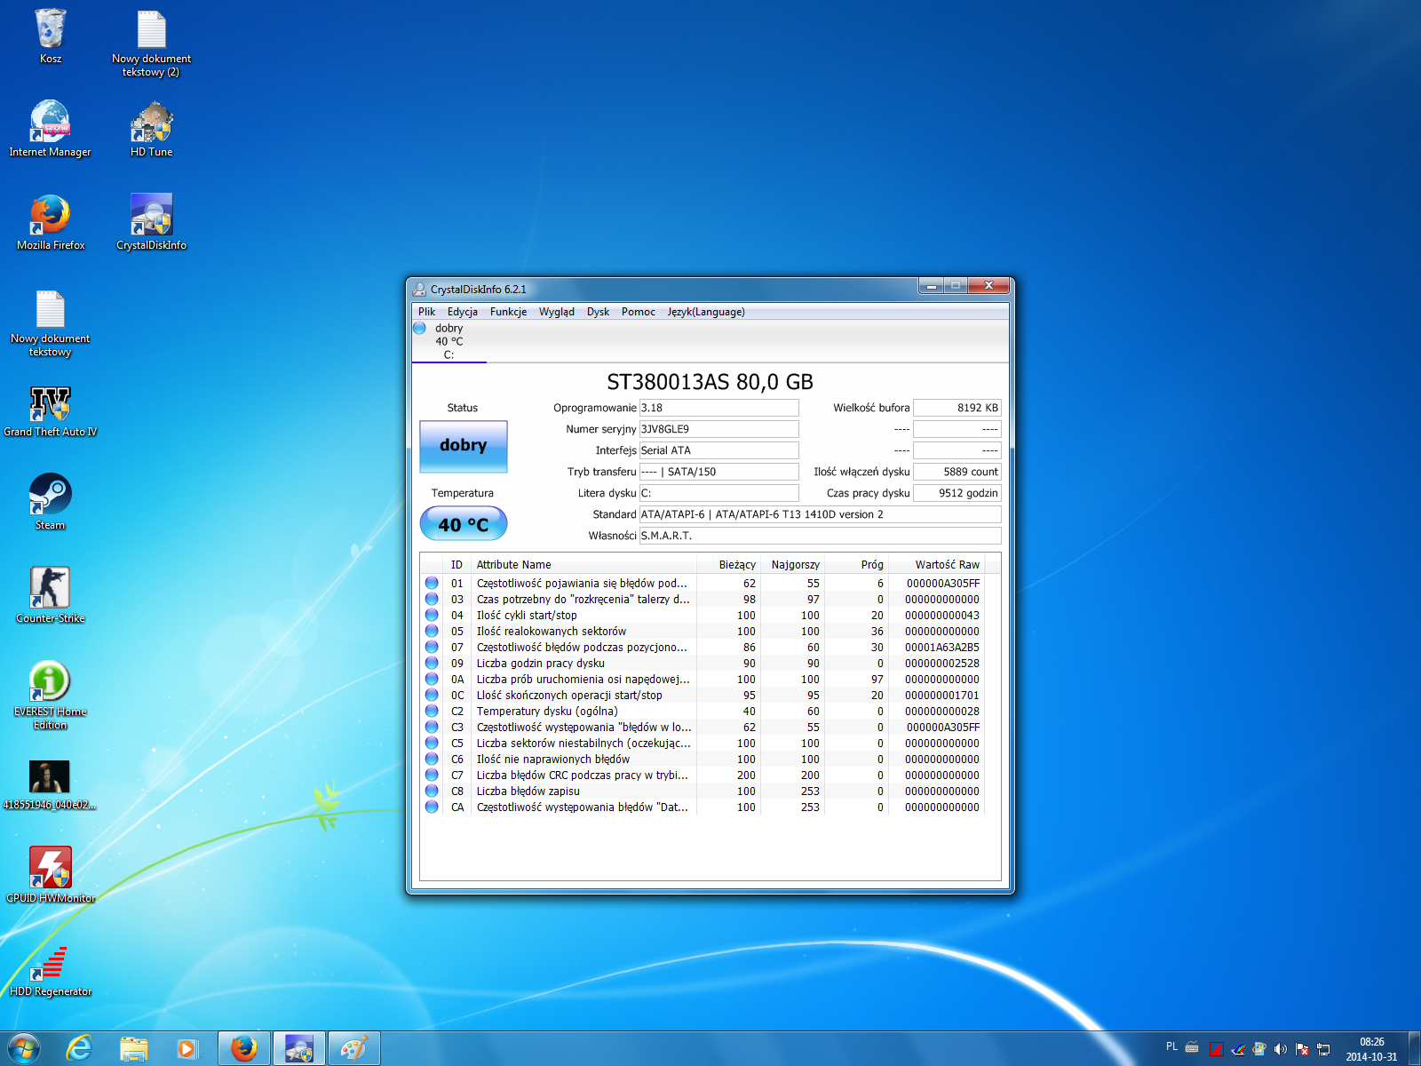Open the taskbar clock and date

pyautogui.click(x=1371, y=1049)
